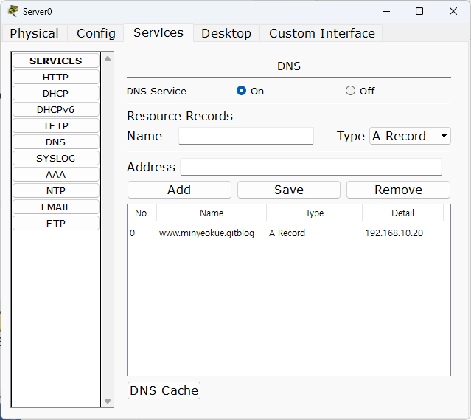Open the AAA service
Image resolution: width=471 pixels, height=420 pixels.
56,174
